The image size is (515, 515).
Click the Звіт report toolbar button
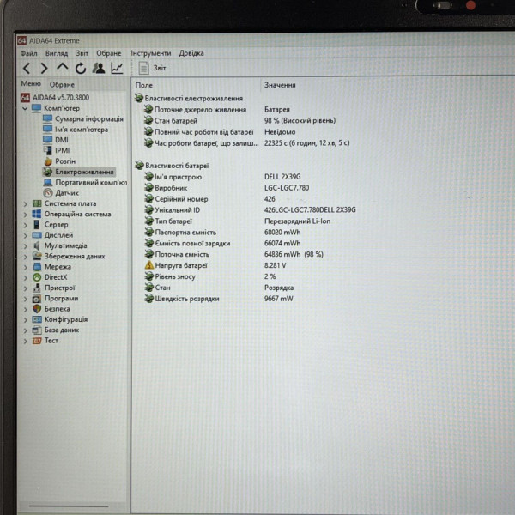point(152,68)
